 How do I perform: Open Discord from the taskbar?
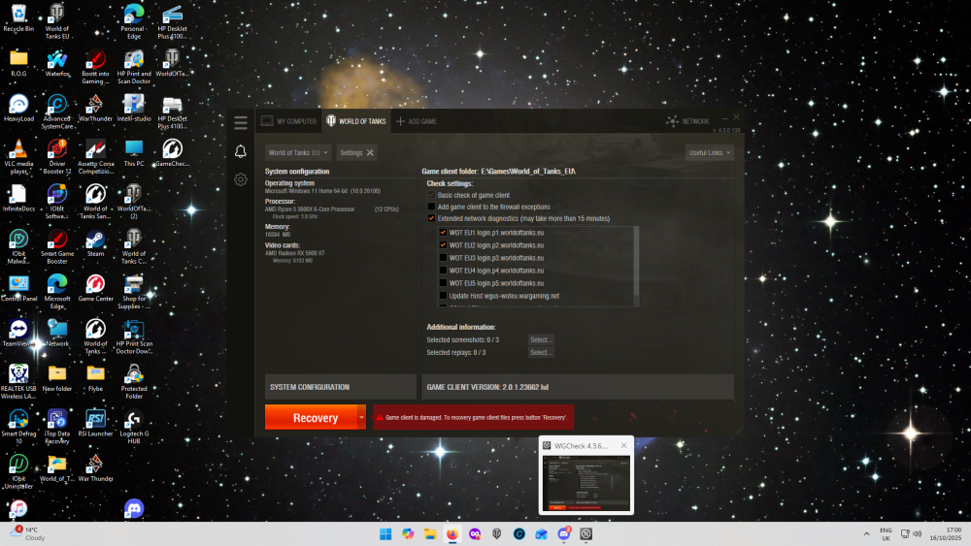click(563, 533)
